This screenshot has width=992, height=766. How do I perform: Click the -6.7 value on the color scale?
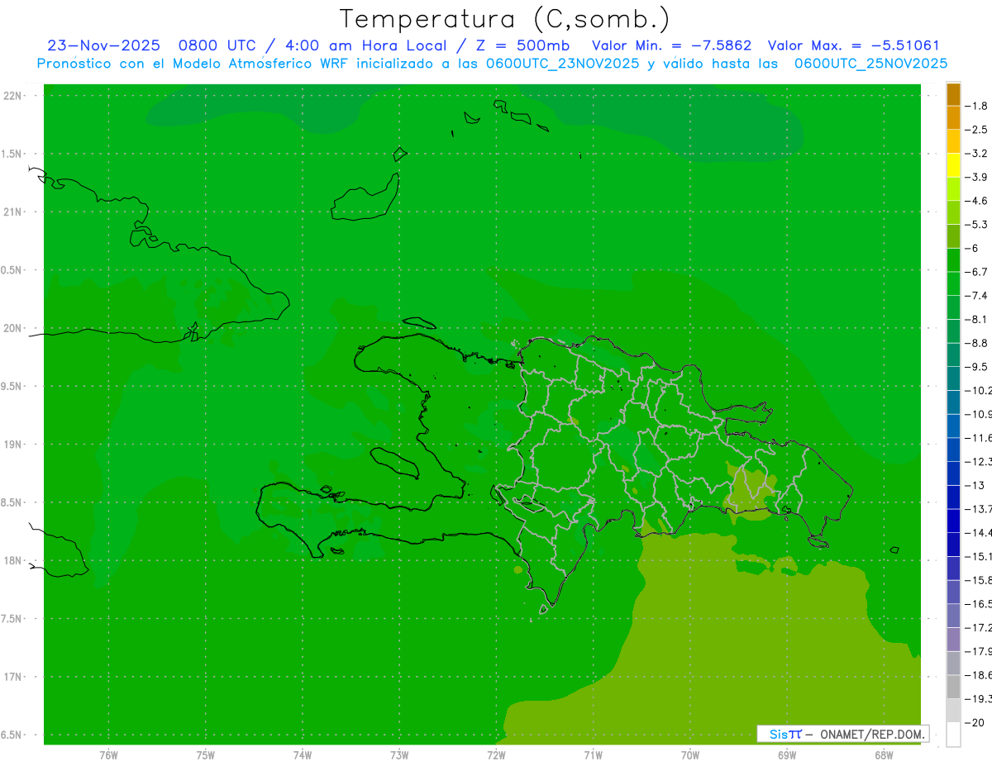976,272
